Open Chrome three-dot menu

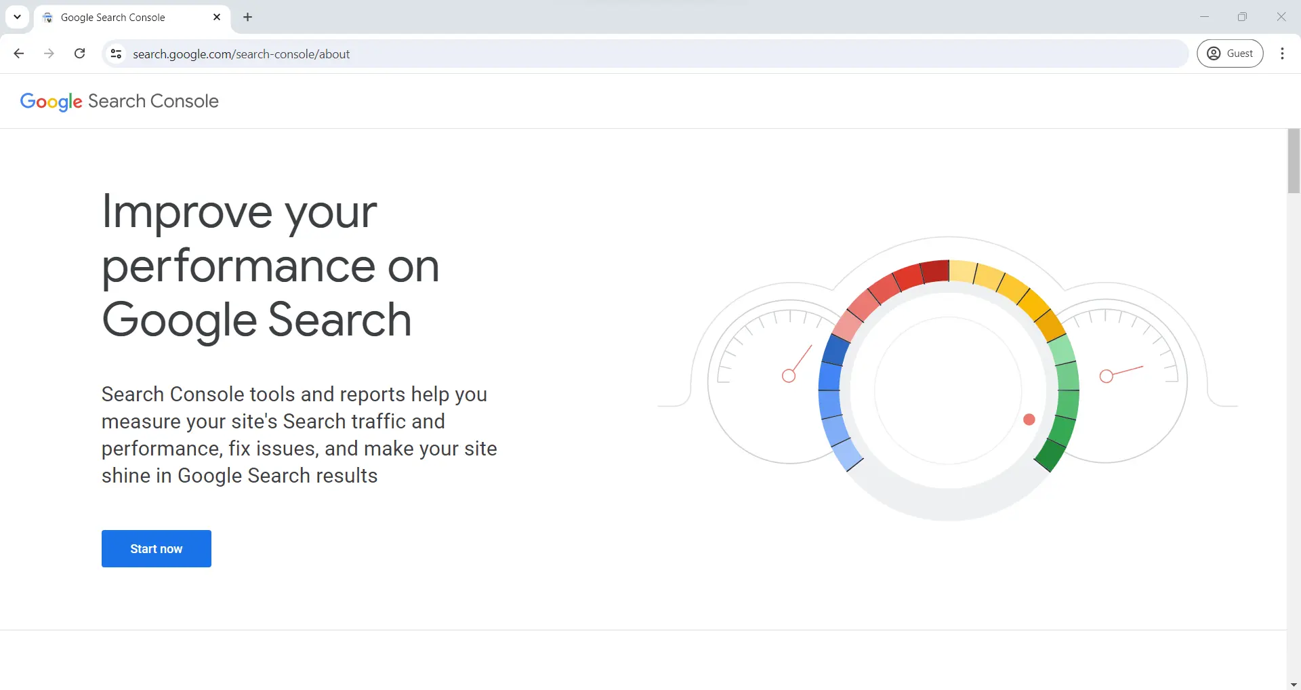click(1282, 54)
